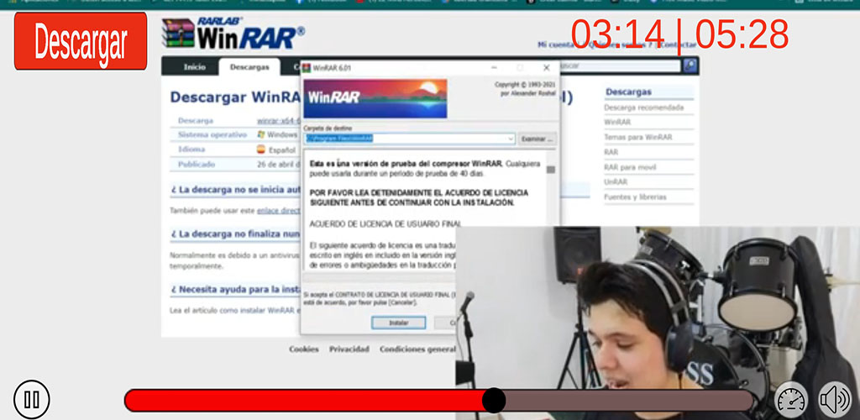Click the Instalar button in WinRAR installer
The height and width of the screenshot is (420, 860).
point(398,323)
